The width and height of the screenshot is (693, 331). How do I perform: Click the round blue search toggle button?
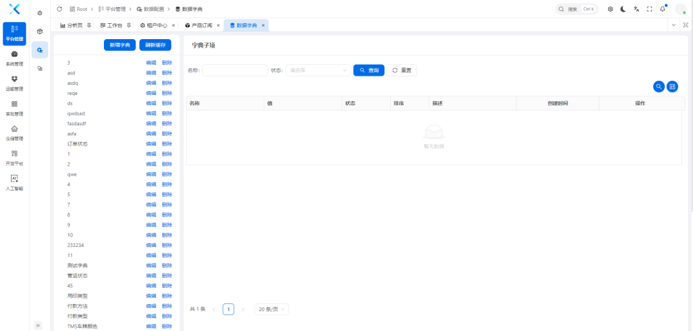658,87
